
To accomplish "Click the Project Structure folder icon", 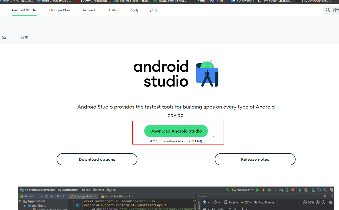I will pos(319,190).
